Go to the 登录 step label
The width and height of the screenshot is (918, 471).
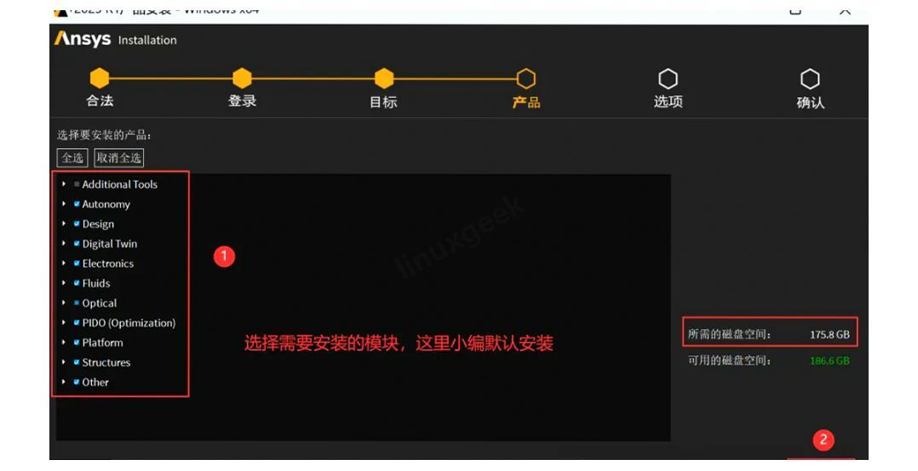coord(243,101)
